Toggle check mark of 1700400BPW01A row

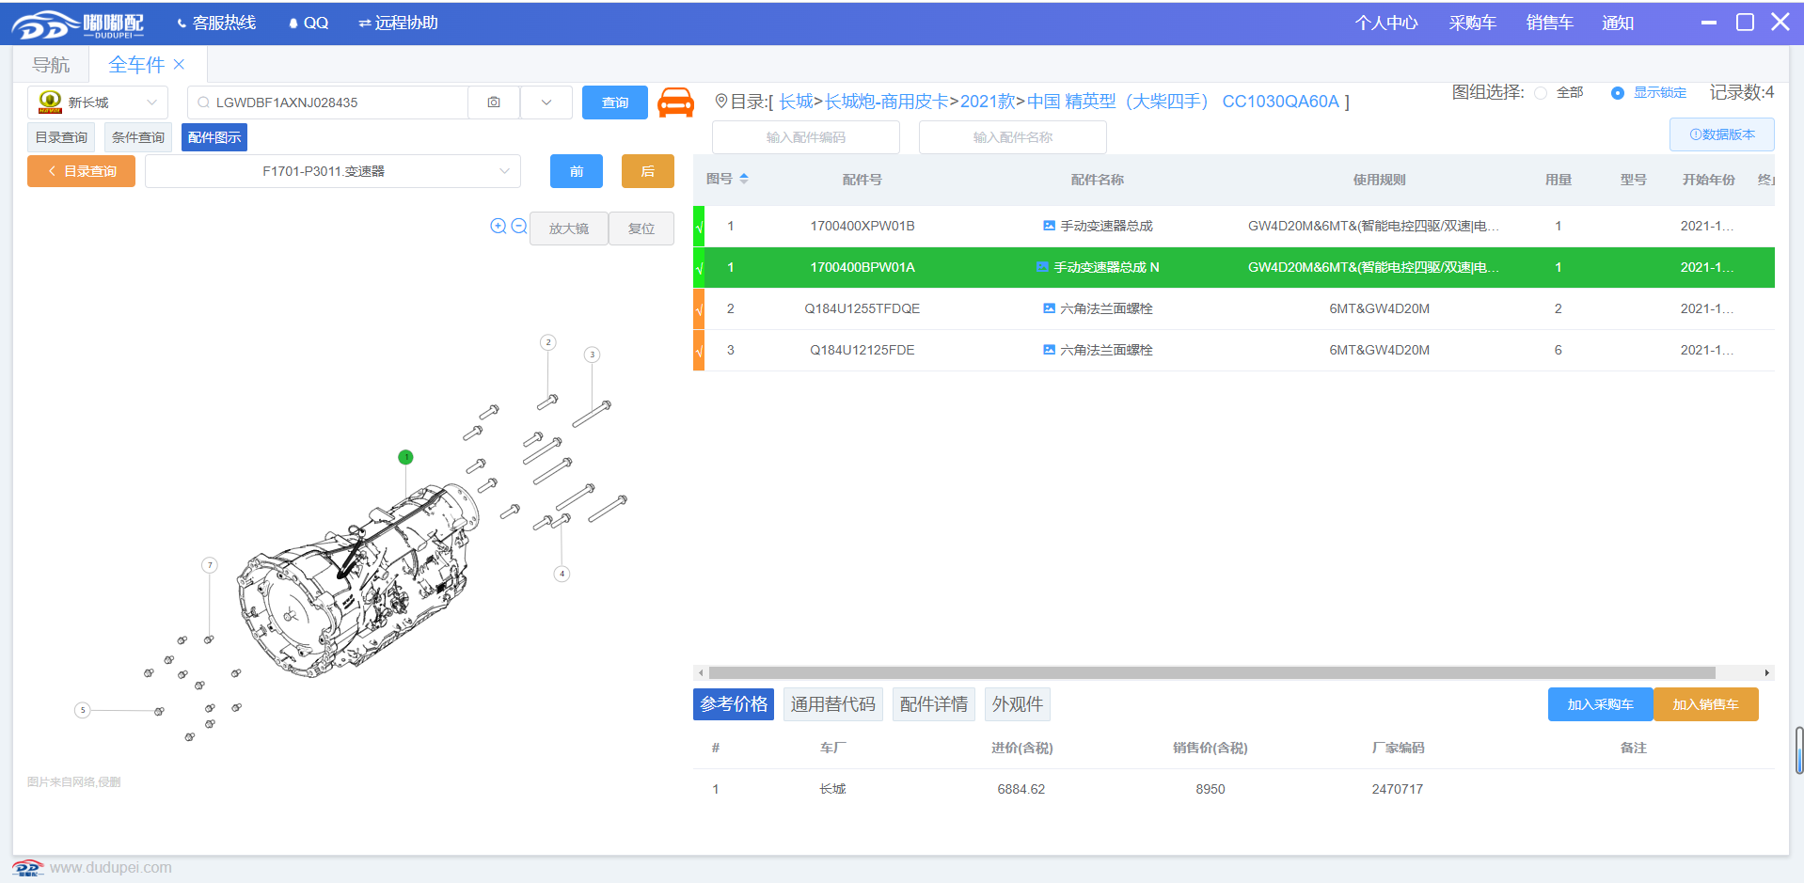(x=699, y=268)
